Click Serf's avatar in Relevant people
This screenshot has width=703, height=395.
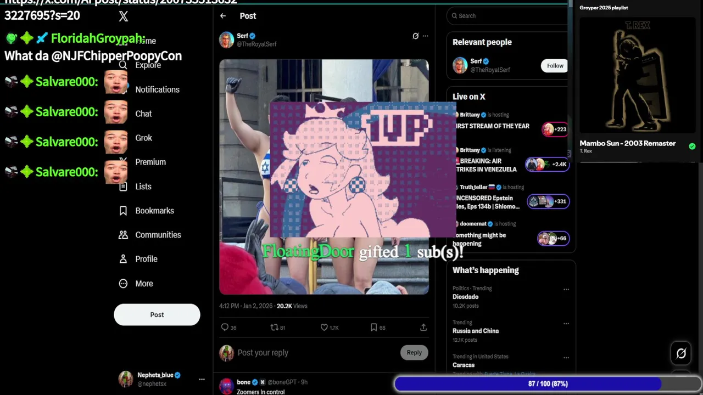click(x=460, y=65)
